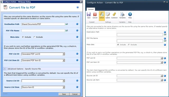Open the Labels settings icon

(x=108, y=15)
